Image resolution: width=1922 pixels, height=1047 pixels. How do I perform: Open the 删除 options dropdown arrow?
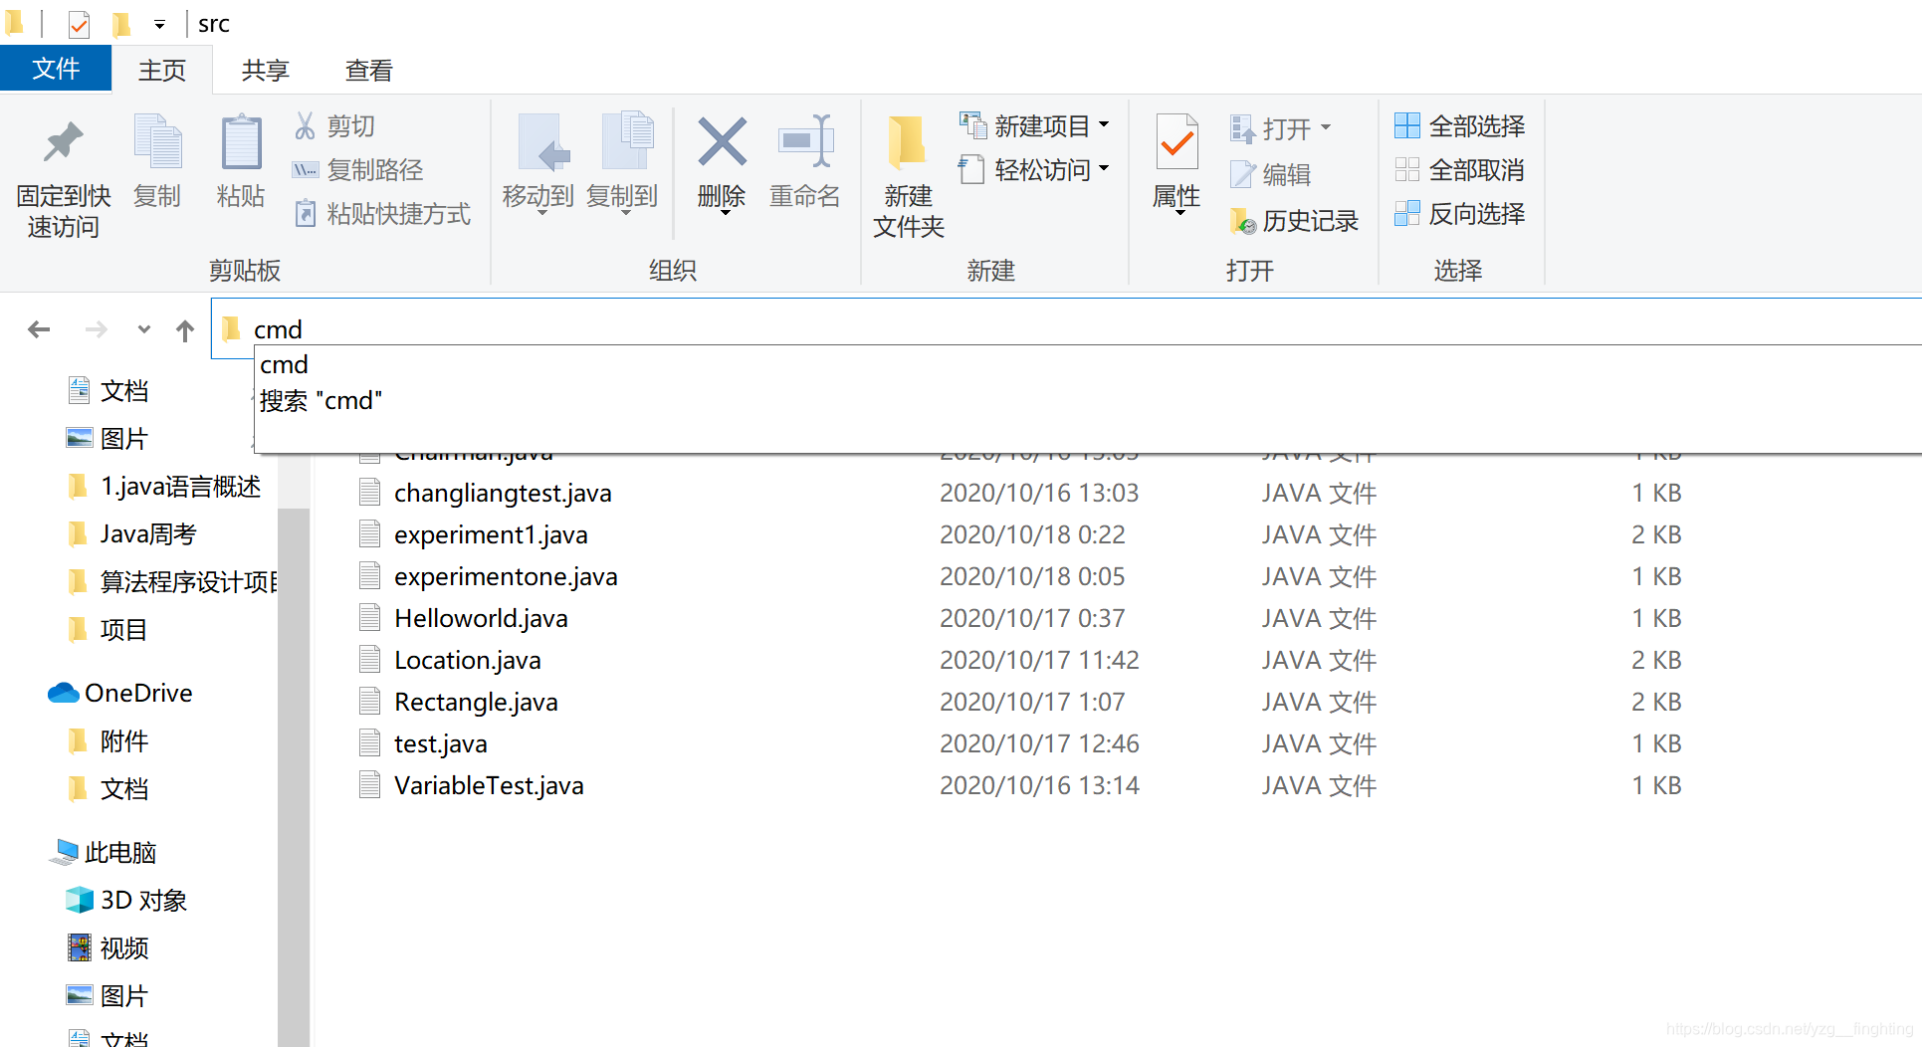[726, 213]
